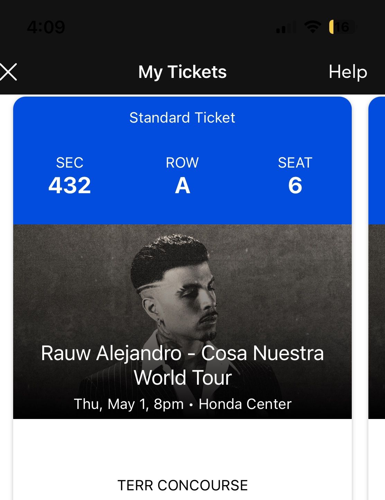Tap the ROW label

click(x=182, y=163)
